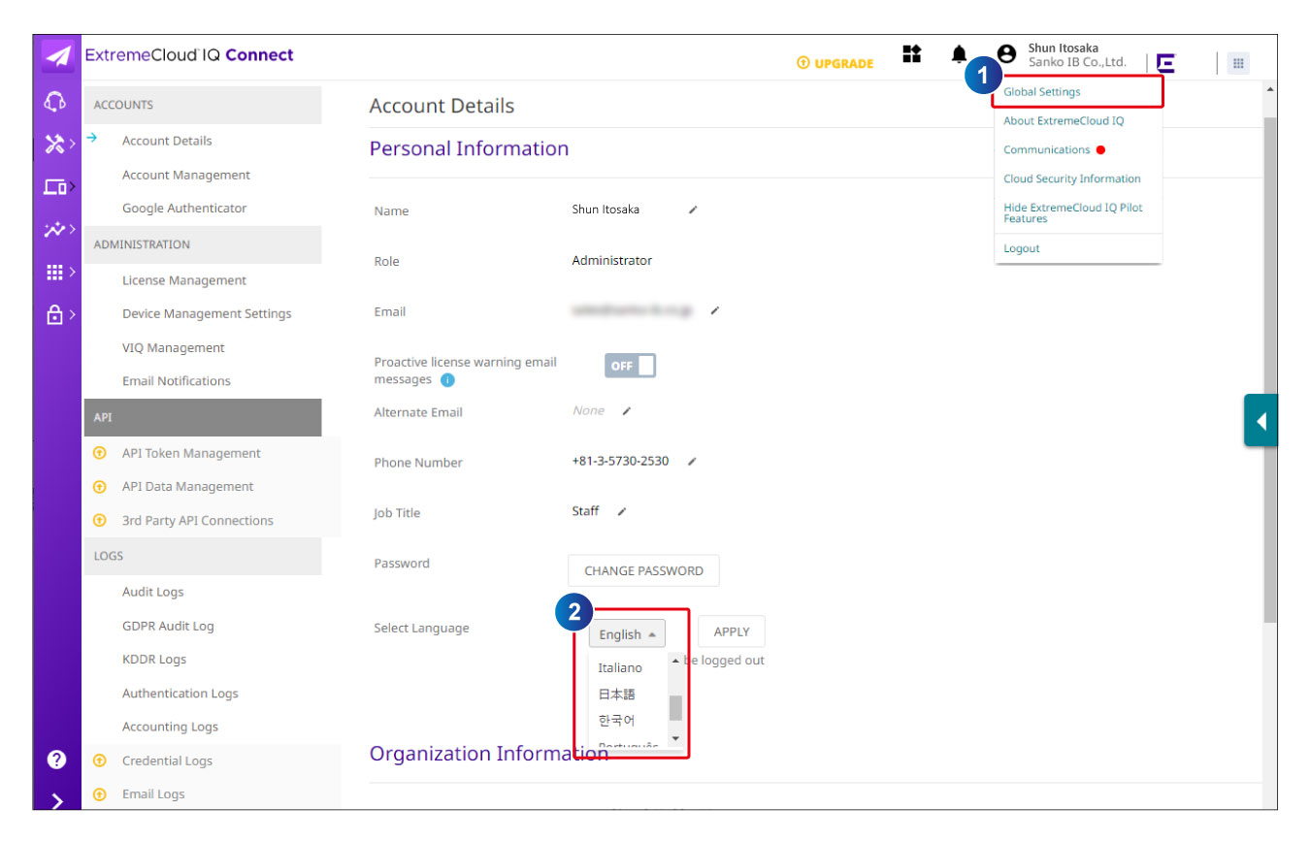
Task: Open the Select Language English dropdown
Action: [627, 633]
